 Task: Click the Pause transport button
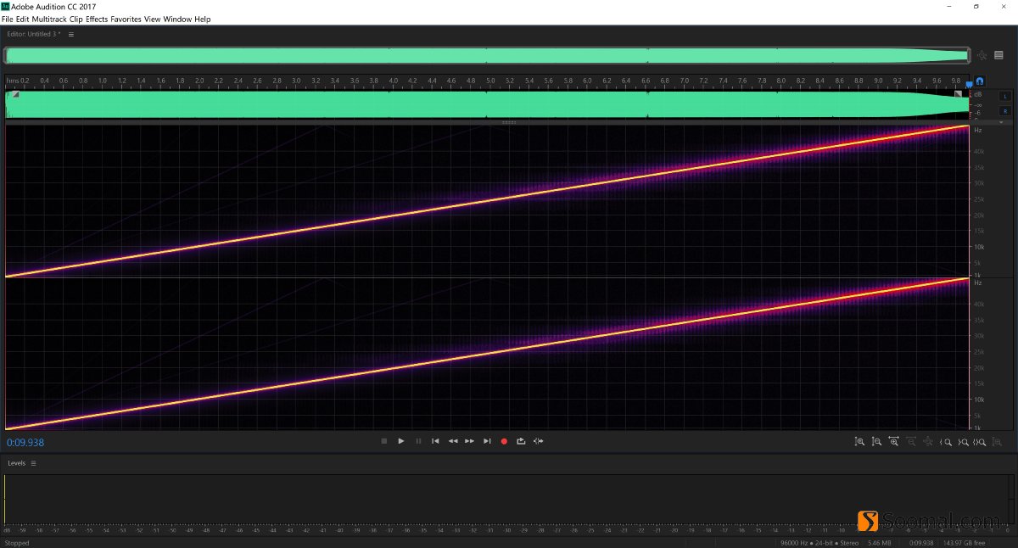coord(418,441)
